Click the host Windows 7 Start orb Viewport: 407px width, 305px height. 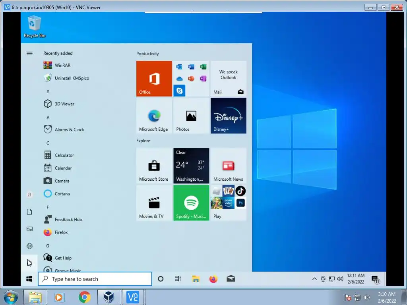[x=11, y=297]
